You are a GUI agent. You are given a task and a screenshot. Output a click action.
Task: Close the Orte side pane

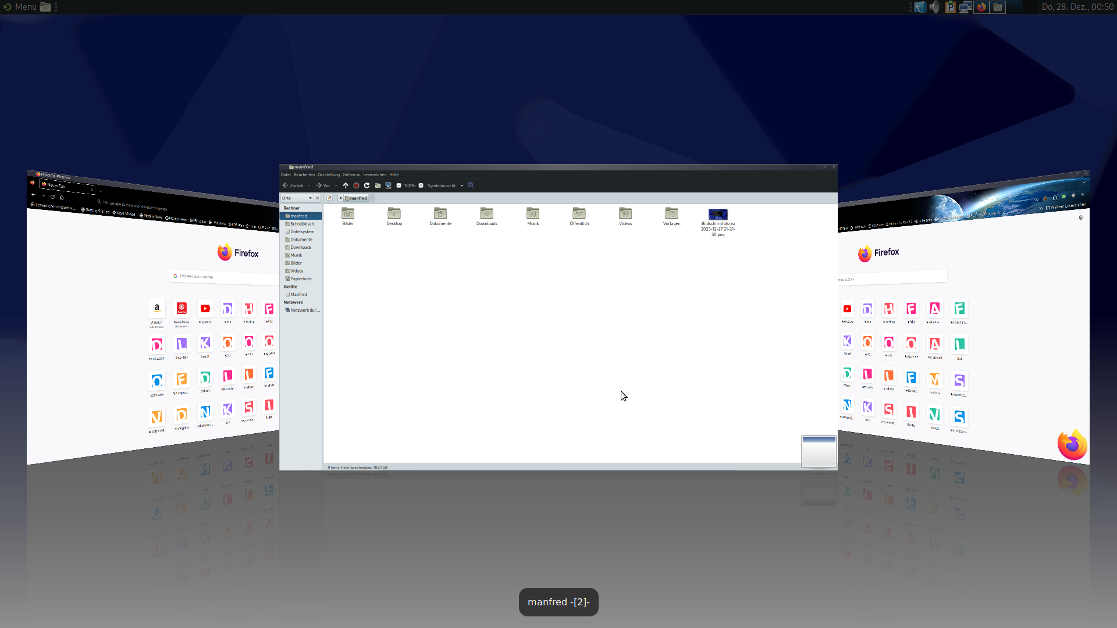(x=317, y=198)
